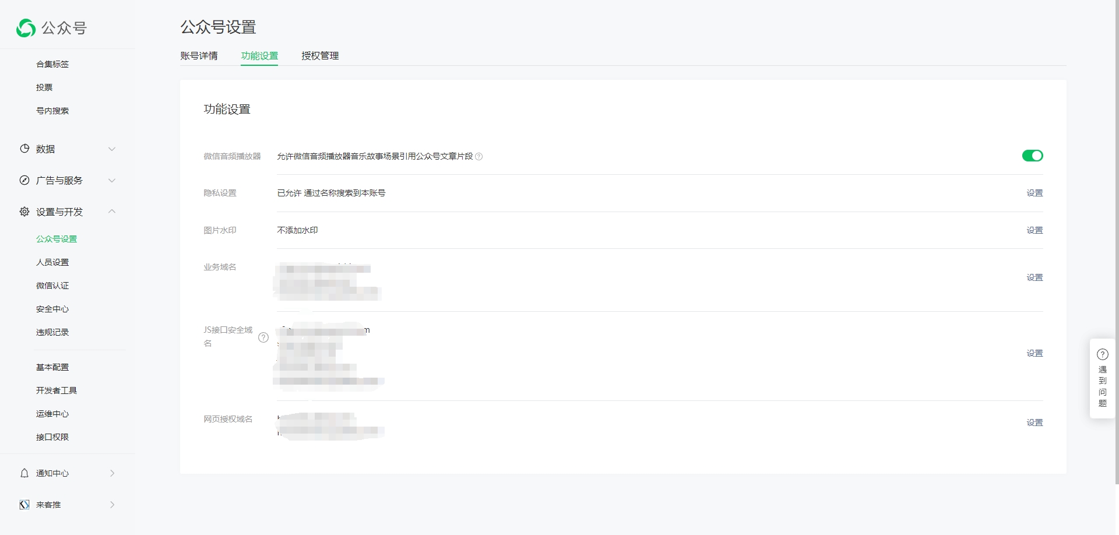1119x535 pixels.
Task: Click the 设置与开发 gear icon
Action: (x=24, y=212)
